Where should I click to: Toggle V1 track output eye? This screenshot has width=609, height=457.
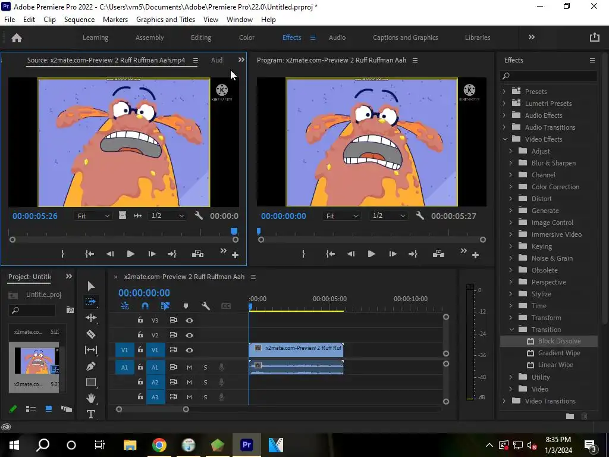[189, 350]
